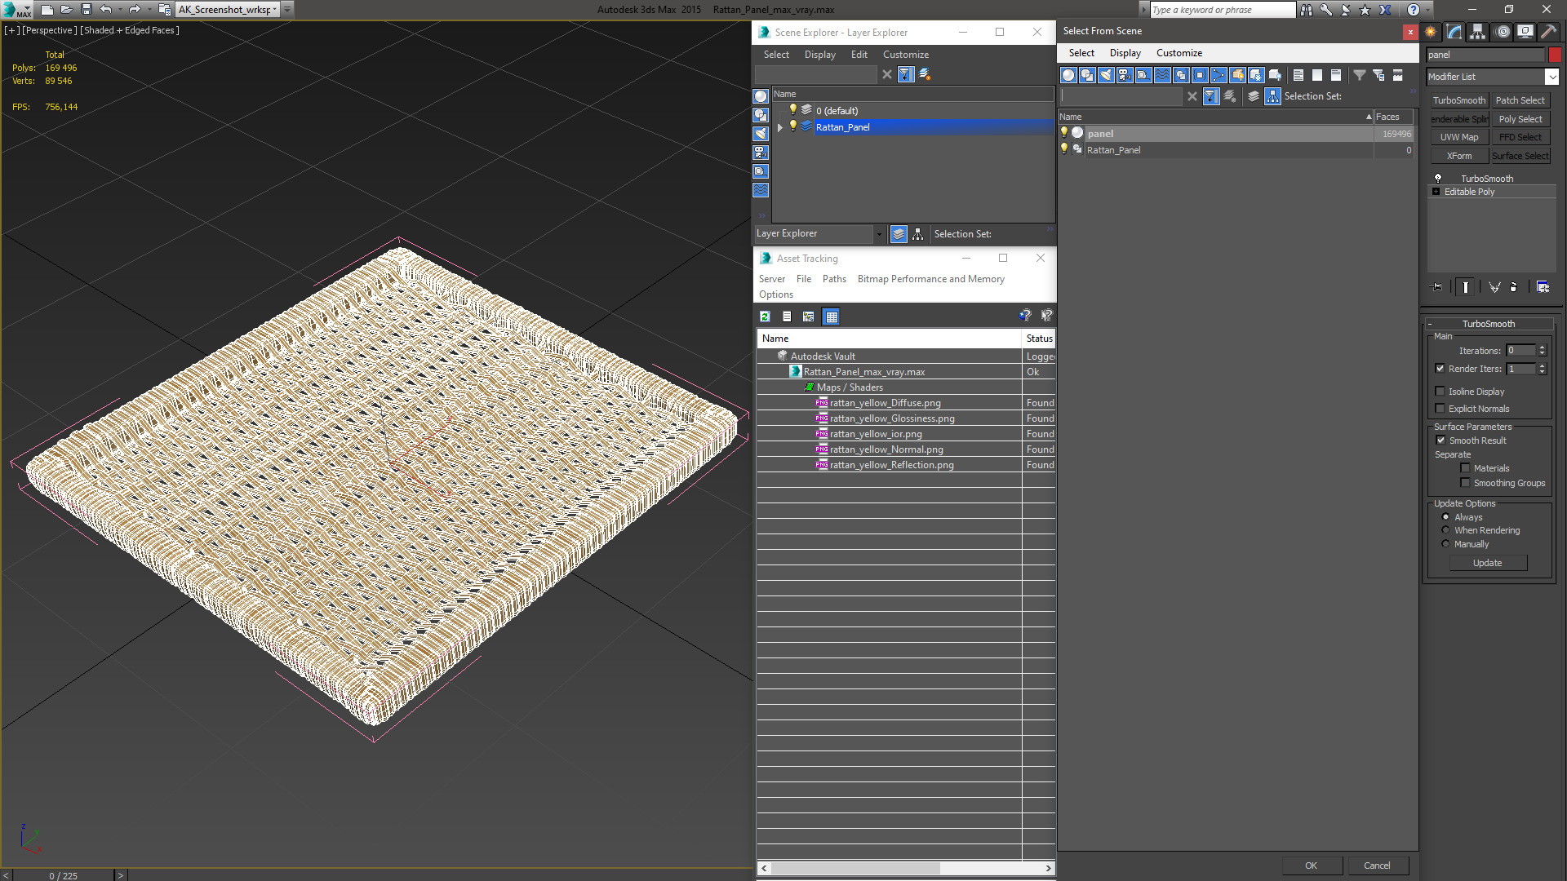1567x881 pixels.
Task: Enable Separate by Materials checkbox
Action: 1465,468
